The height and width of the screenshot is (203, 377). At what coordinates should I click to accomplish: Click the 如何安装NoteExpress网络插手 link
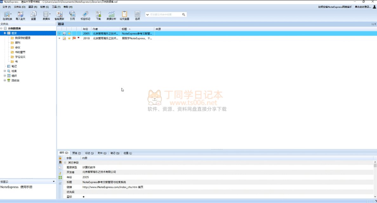(x=335, y=7)
